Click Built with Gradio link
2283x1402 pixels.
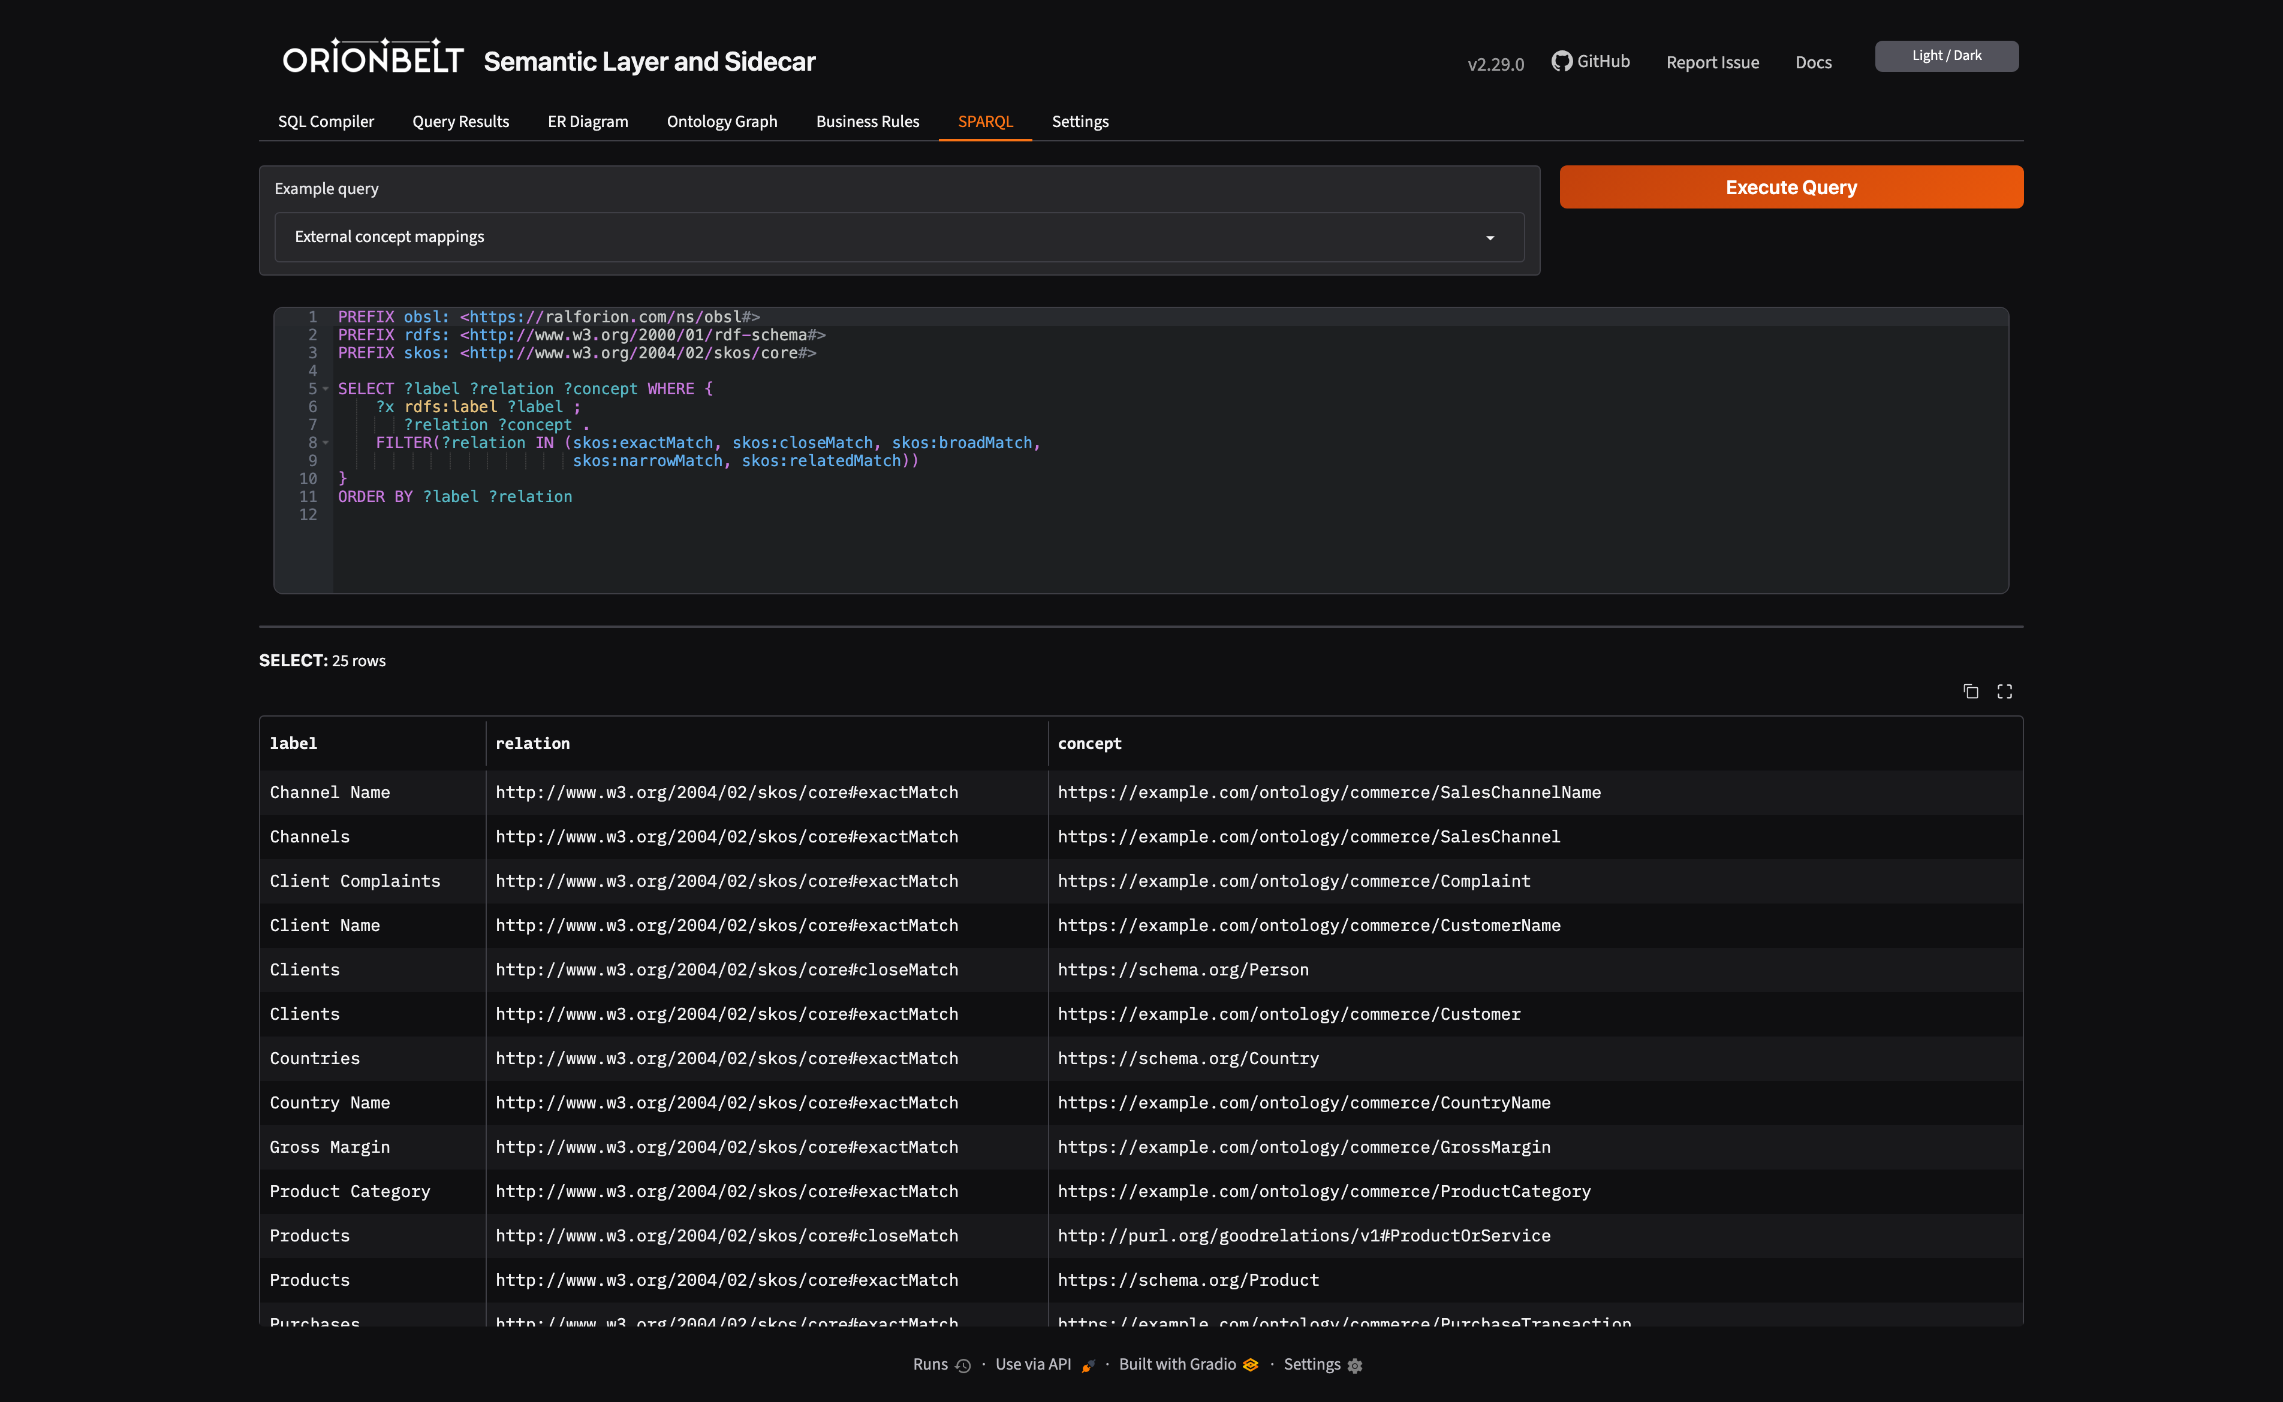pyautogui.click(x=1188, y=1364)
